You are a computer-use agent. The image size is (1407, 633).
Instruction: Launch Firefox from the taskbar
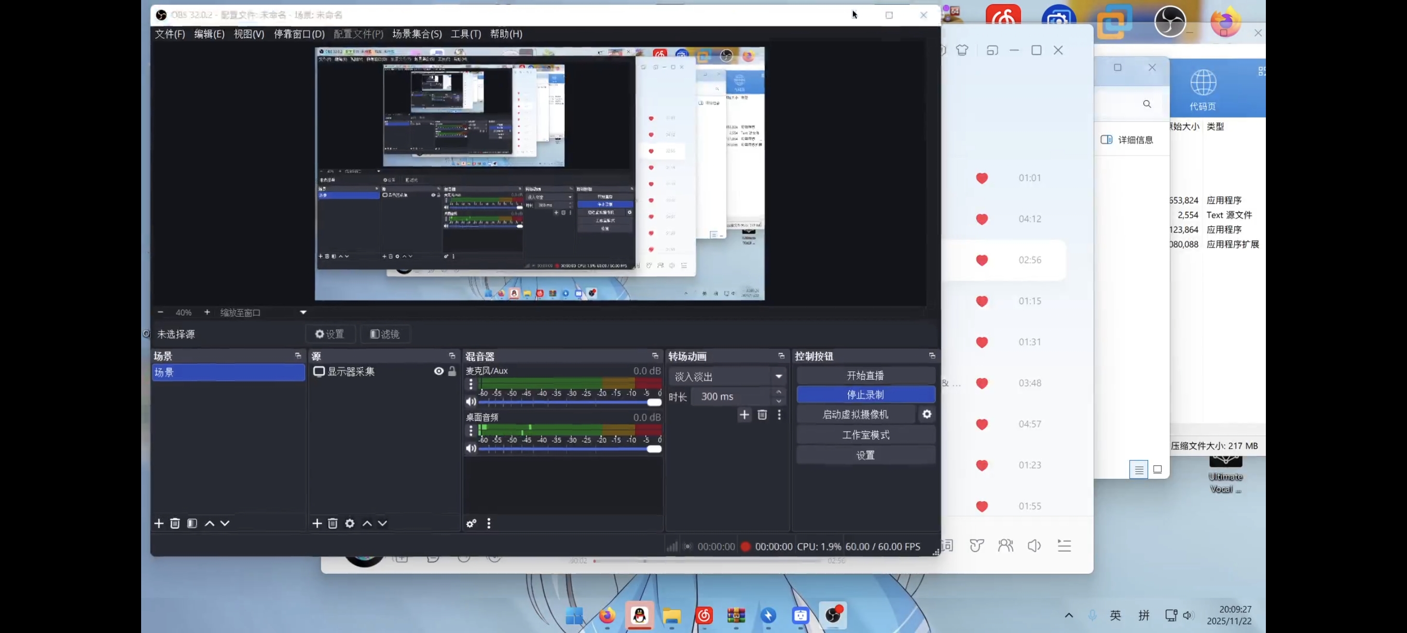point(607,615)
